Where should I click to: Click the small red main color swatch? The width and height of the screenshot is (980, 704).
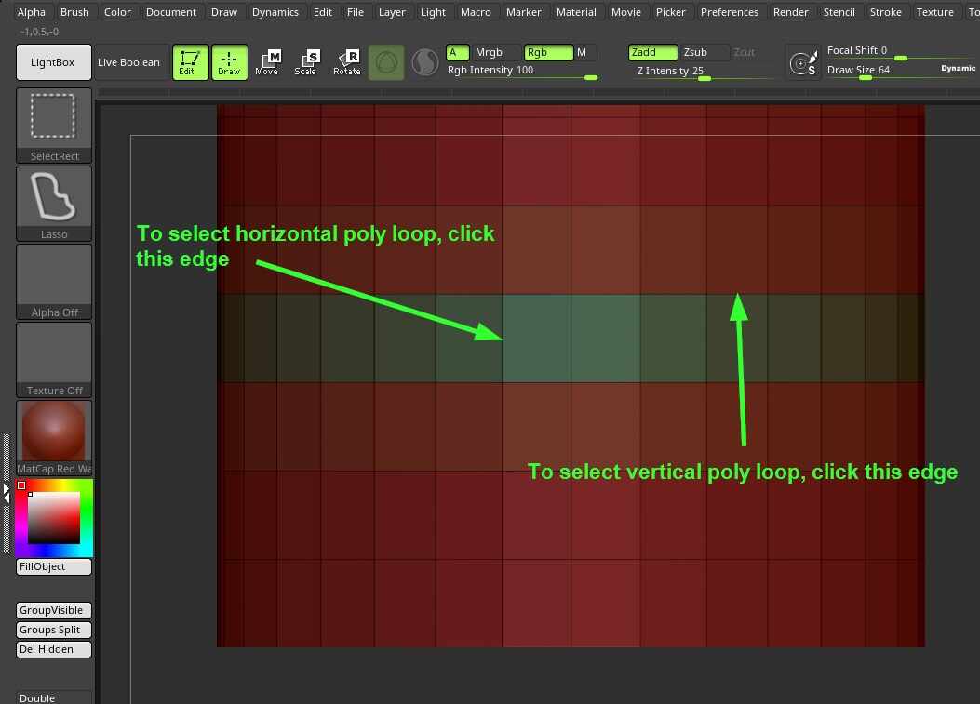tap(21, 485)
